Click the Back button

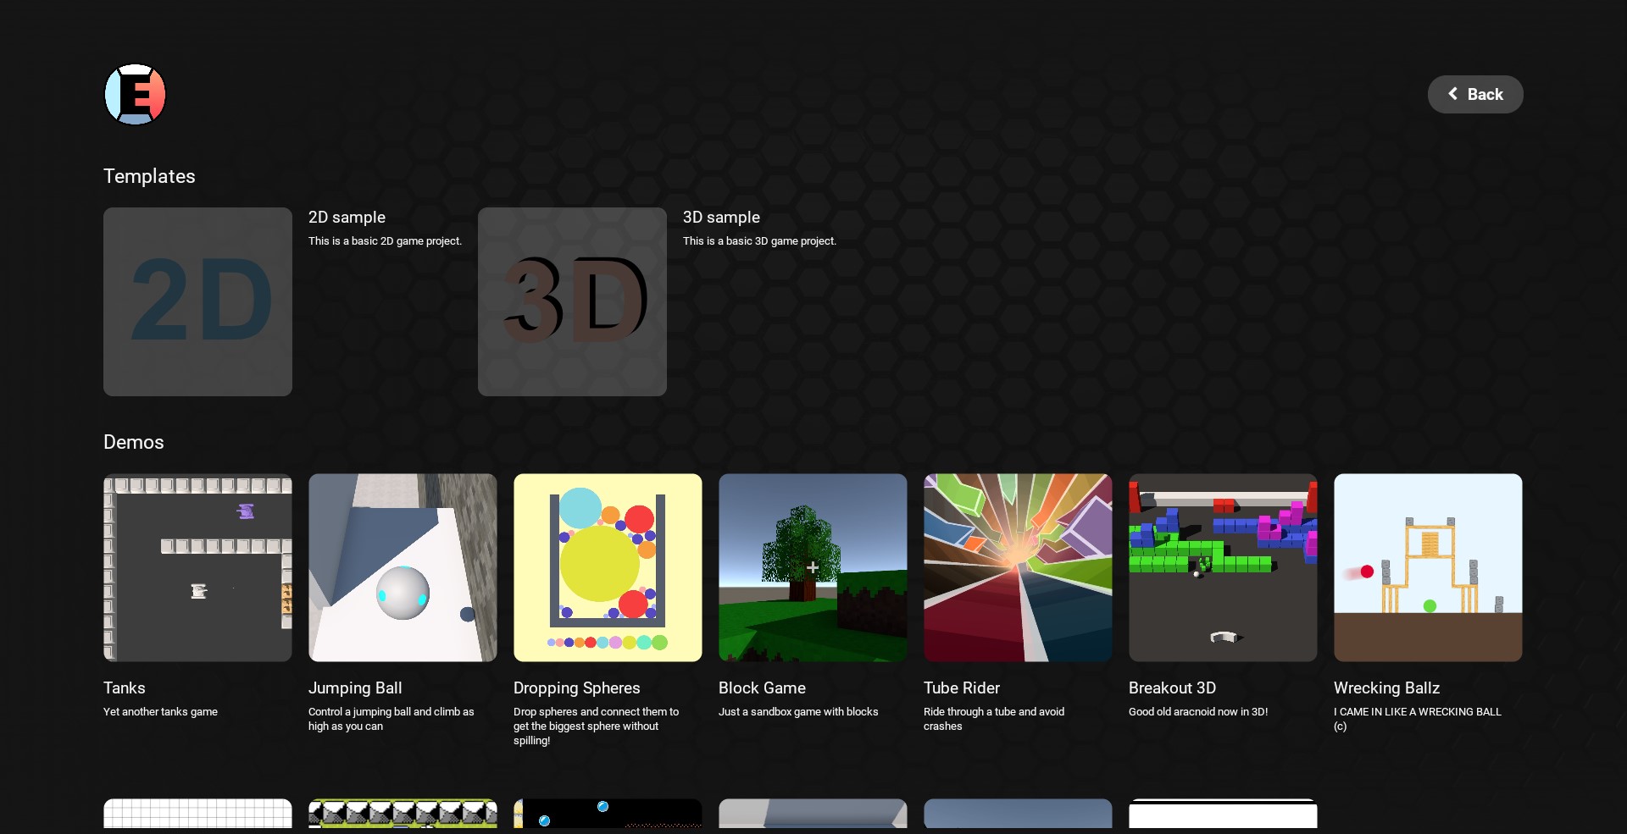pyautogui.click(x=1474, y=94)
